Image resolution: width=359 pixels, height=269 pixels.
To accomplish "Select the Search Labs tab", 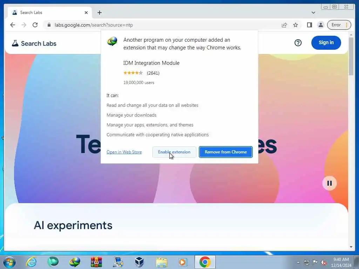I will coord(49,13).
